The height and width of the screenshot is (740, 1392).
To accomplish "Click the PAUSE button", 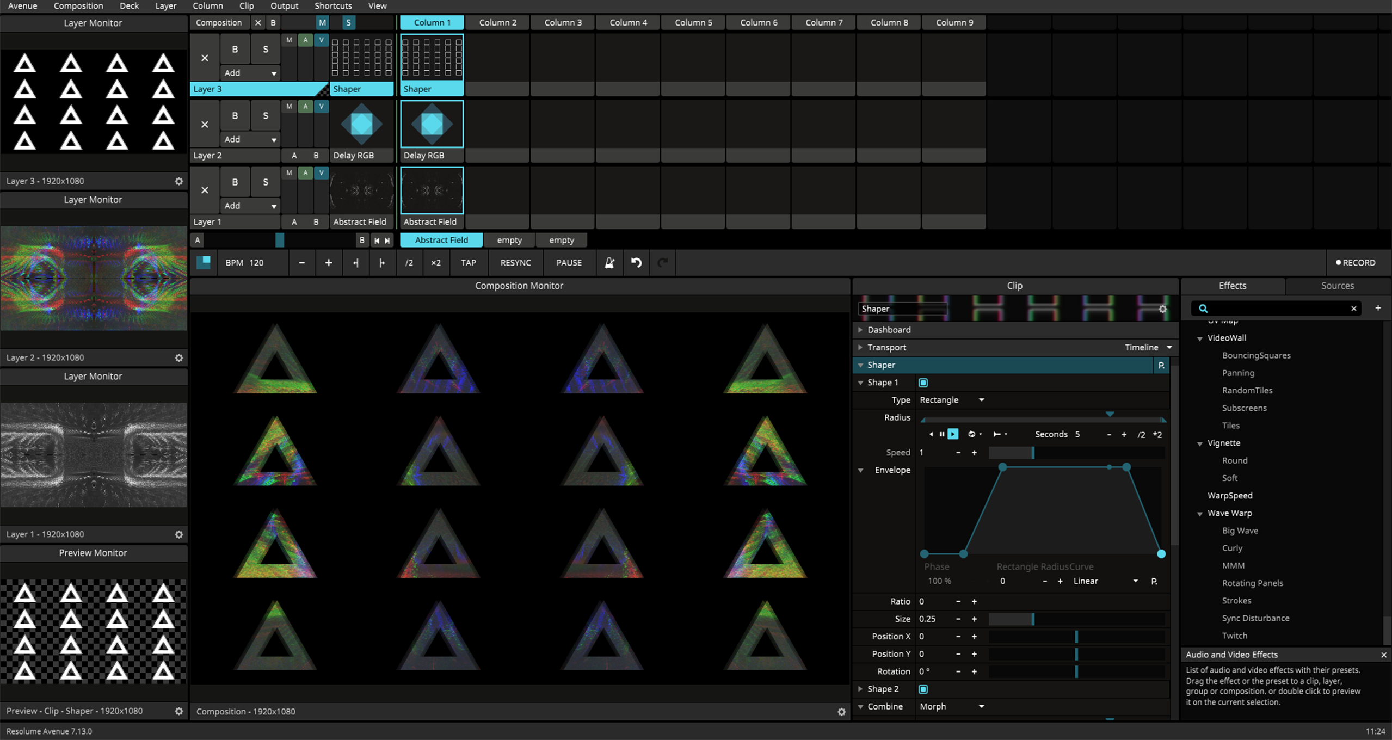I will click(x=569, y=263).
